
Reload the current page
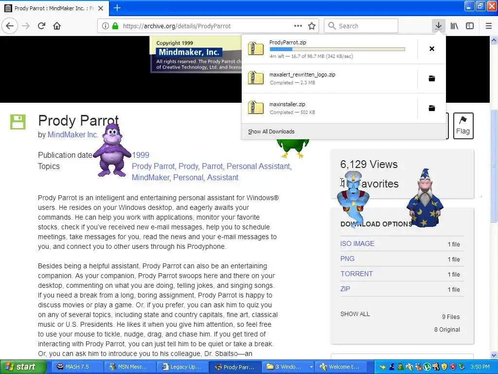pyautogui.click(x=41, y=26)
